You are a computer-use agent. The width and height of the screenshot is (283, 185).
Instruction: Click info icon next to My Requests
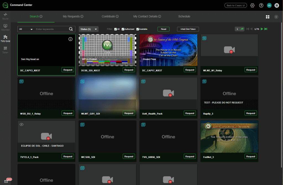coord(82,16)
